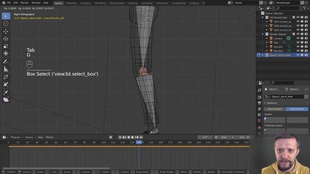
Task: Switch to the Modeling workspace tab
Action: click(71, 3)
